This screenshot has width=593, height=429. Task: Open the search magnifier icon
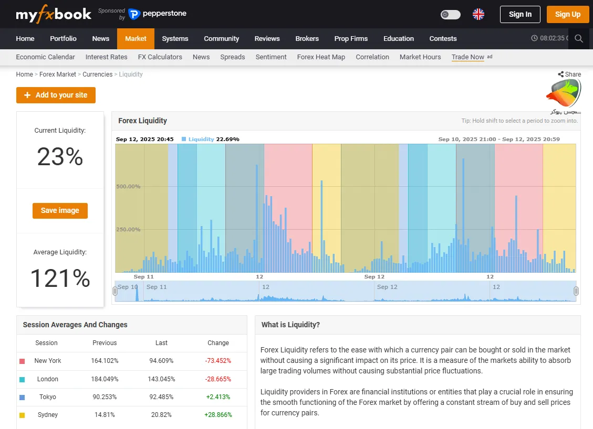pyautogui.click(x=579, y=38)
